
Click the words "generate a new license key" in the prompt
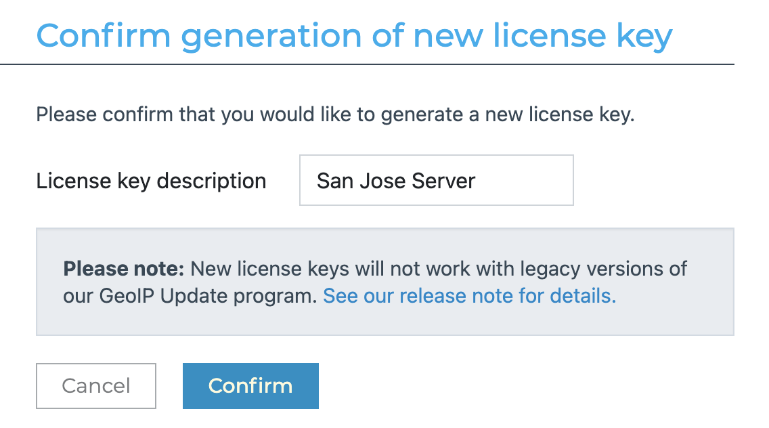pos(508,114)
